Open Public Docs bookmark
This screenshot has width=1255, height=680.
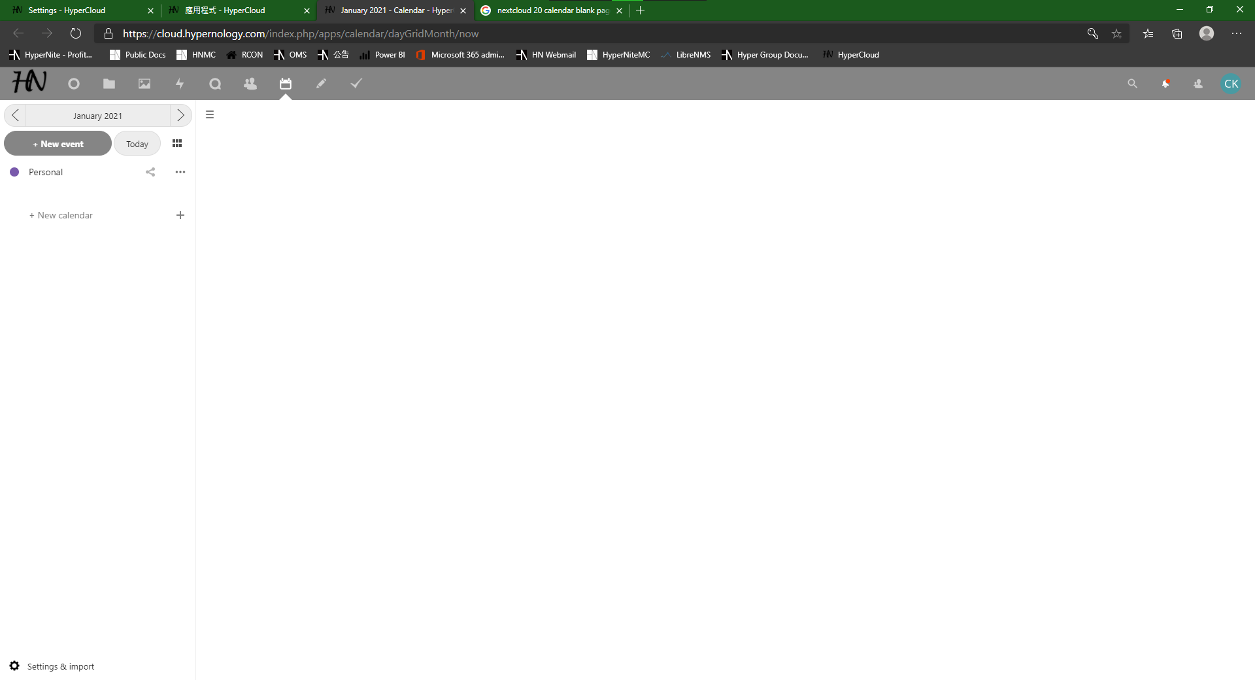click(x=137, y=55)
